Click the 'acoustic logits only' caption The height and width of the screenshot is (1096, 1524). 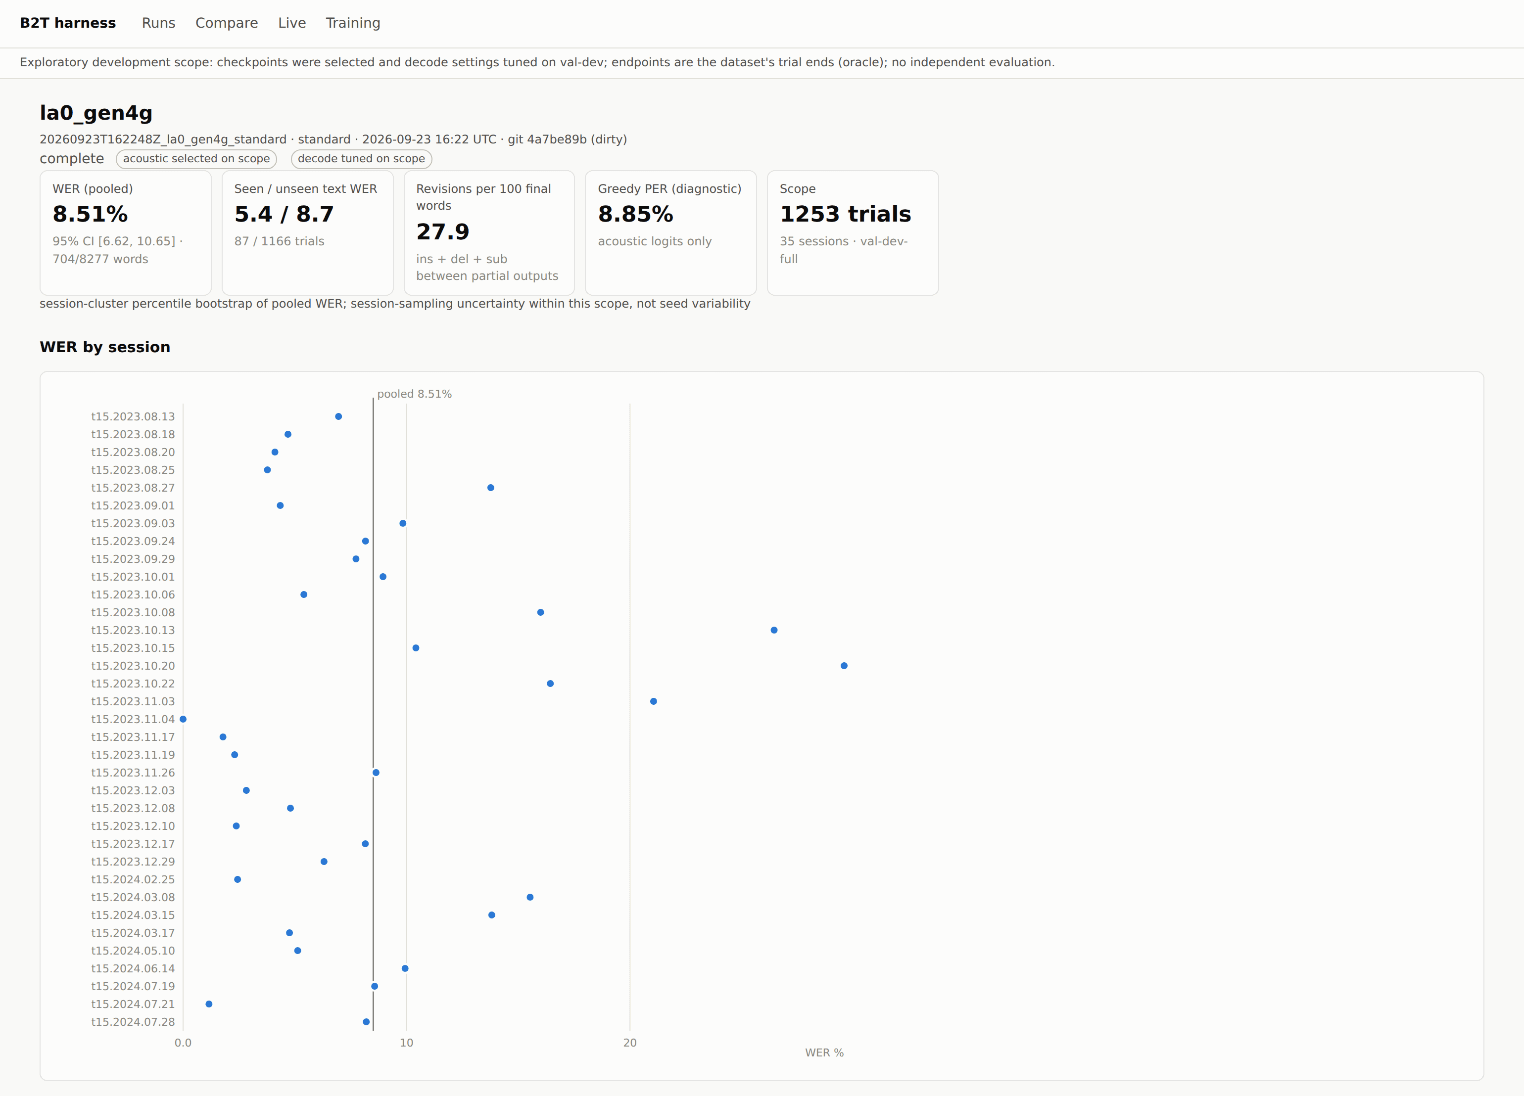click(655, 241)
